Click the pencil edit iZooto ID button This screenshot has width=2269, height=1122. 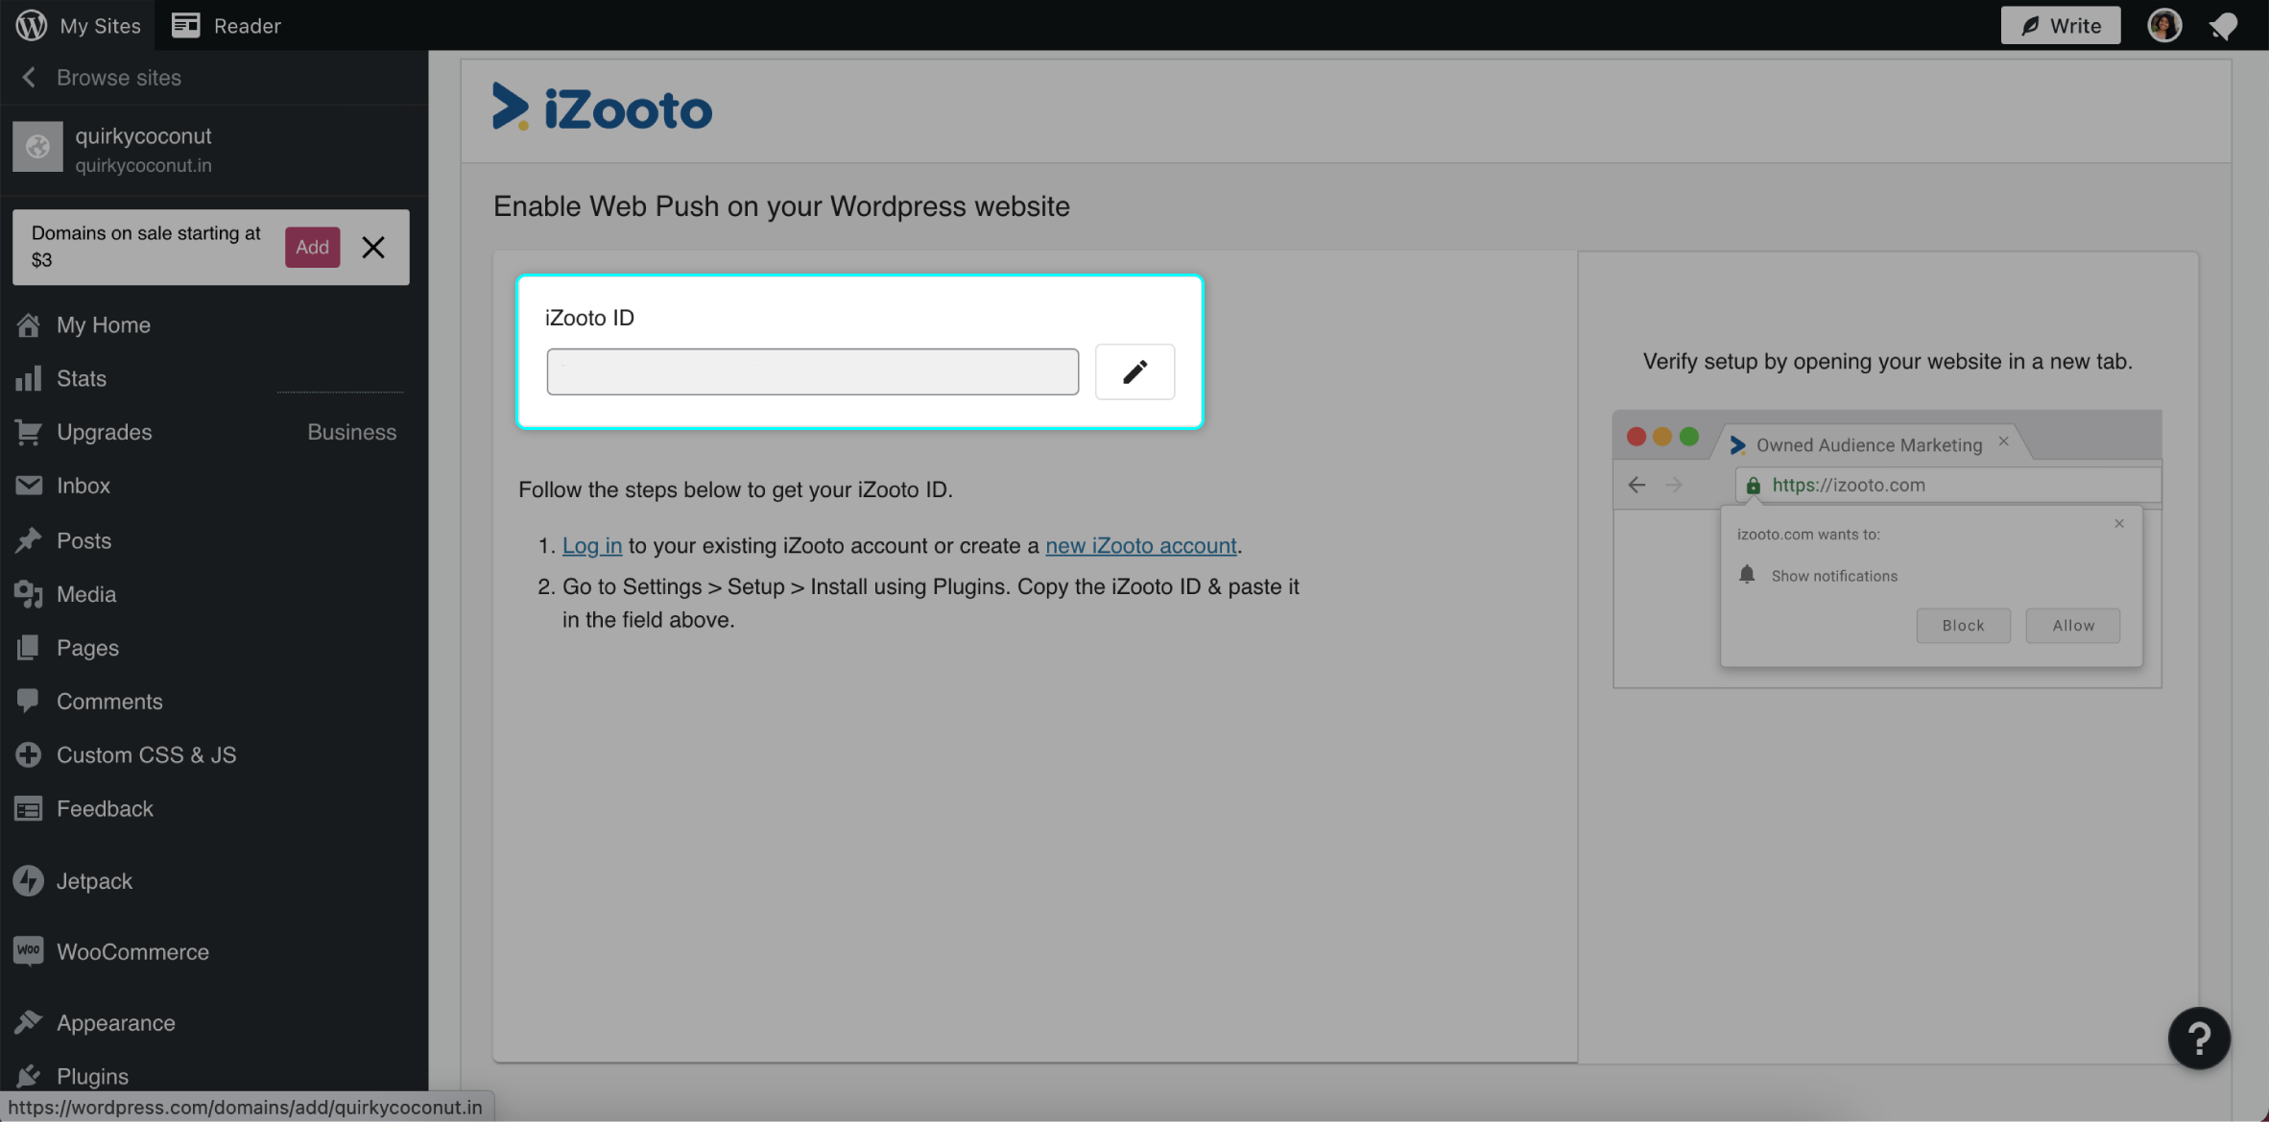tap(1135, 371)
